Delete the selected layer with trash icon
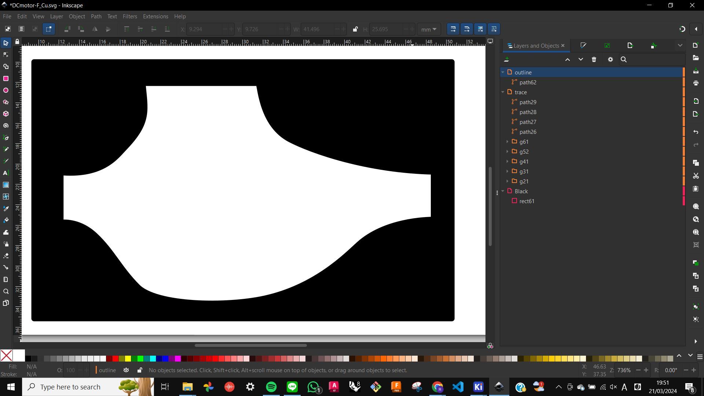The image size is (704, 396). point(594,59)
